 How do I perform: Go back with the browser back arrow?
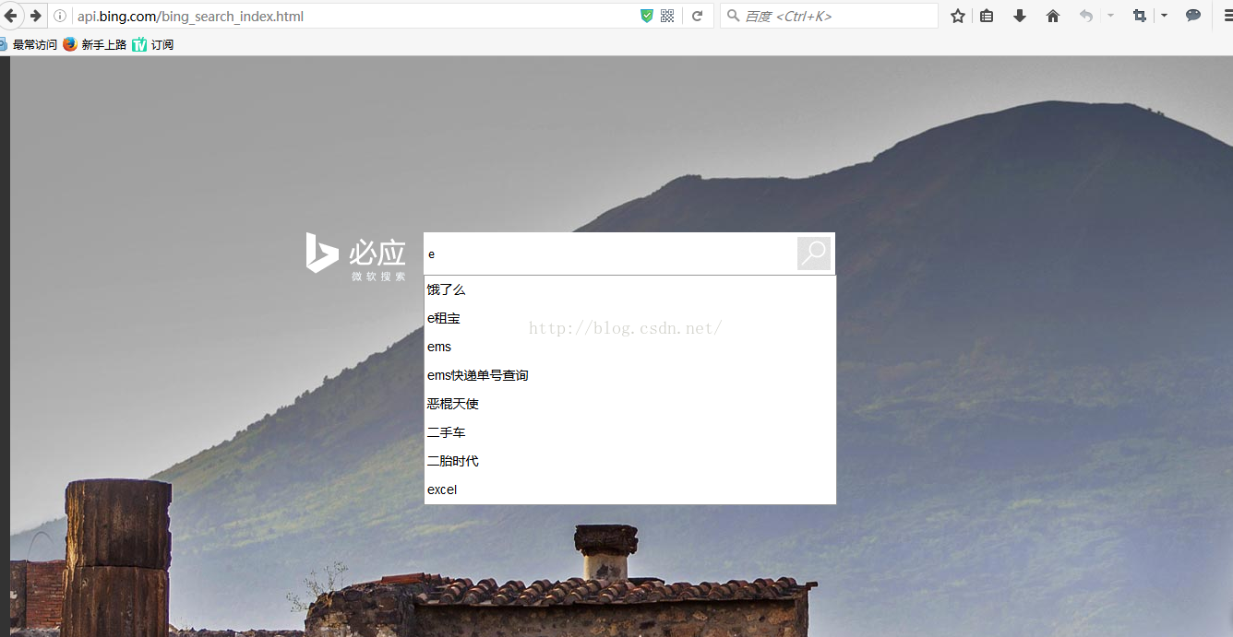(10, 16)
